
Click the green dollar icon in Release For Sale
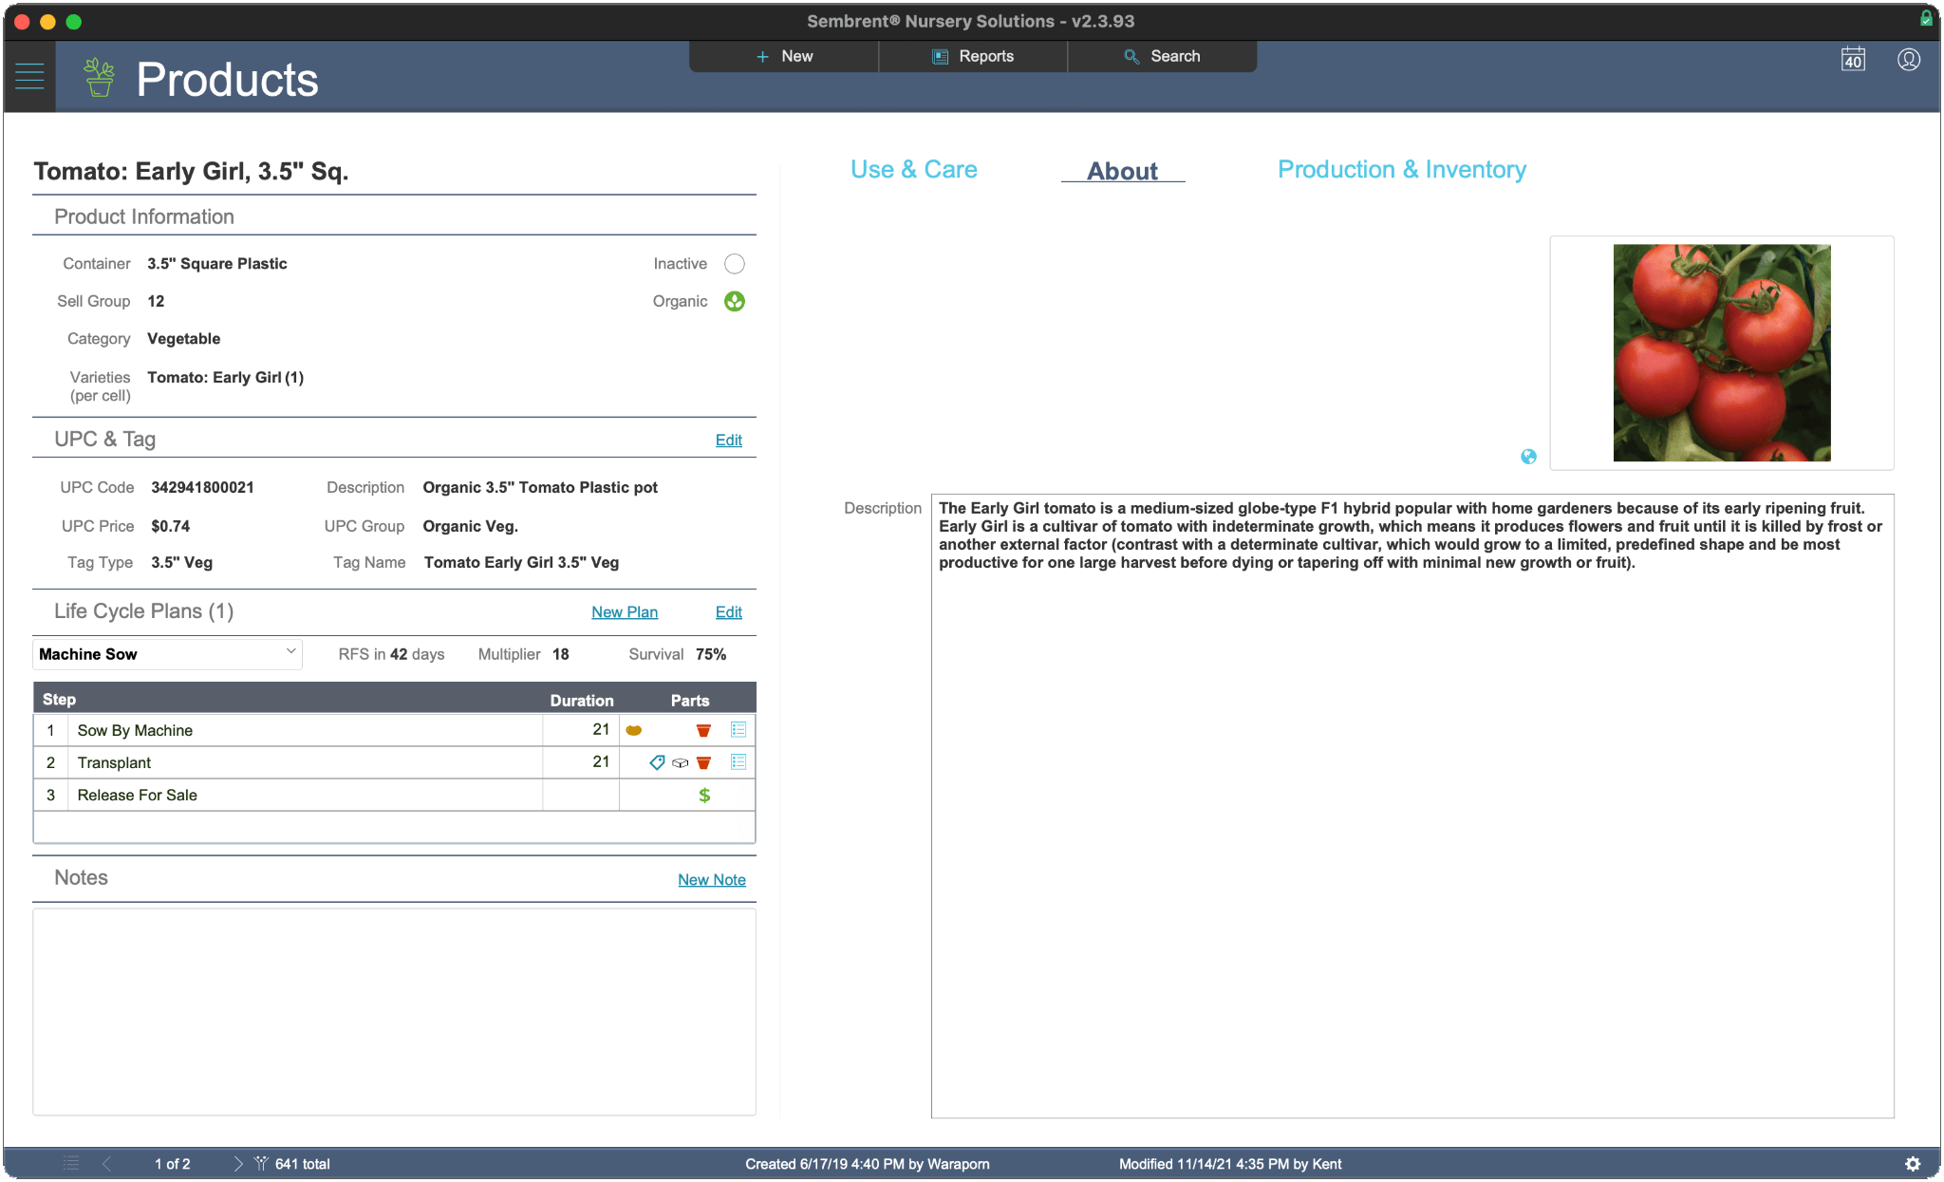click(x=704, y=796)
